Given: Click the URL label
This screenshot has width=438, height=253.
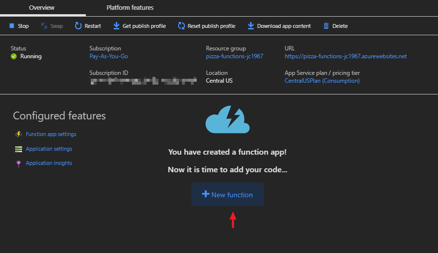Looking at the screenshot, I should 290,48.
